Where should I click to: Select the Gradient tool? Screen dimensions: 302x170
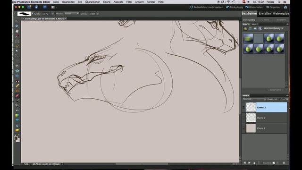(17, 115)
